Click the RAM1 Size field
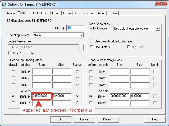Screen dimensions: 169x126 coord(140,71)
